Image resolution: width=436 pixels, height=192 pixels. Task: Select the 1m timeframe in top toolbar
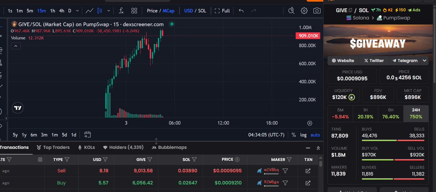(x=20, y=11)
